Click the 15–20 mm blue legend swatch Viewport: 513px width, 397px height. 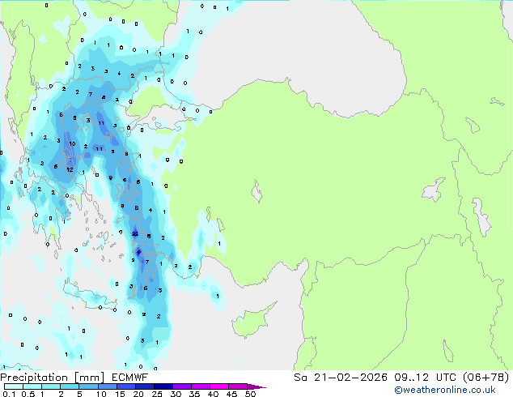[126, 386]
